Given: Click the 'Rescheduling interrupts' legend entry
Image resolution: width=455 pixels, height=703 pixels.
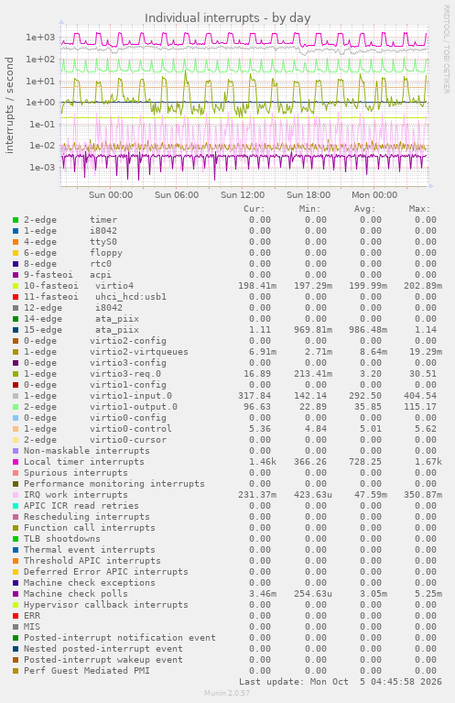Looking at the screenshot, I should tap(87, 517).
